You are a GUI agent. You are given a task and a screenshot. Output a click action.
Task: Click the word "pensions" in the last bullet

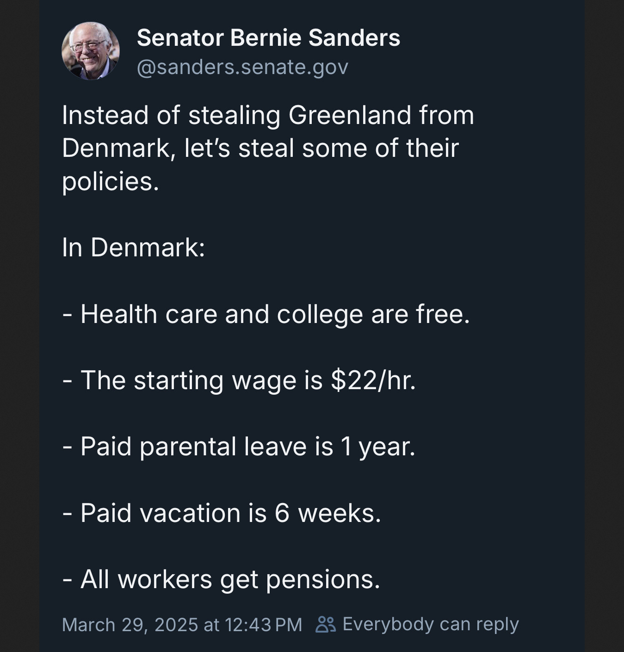tap(322, 579)
